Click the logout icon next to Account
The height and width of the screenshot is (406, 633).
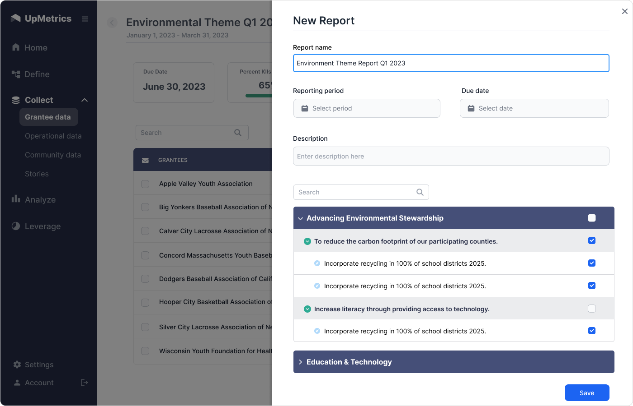84,383
